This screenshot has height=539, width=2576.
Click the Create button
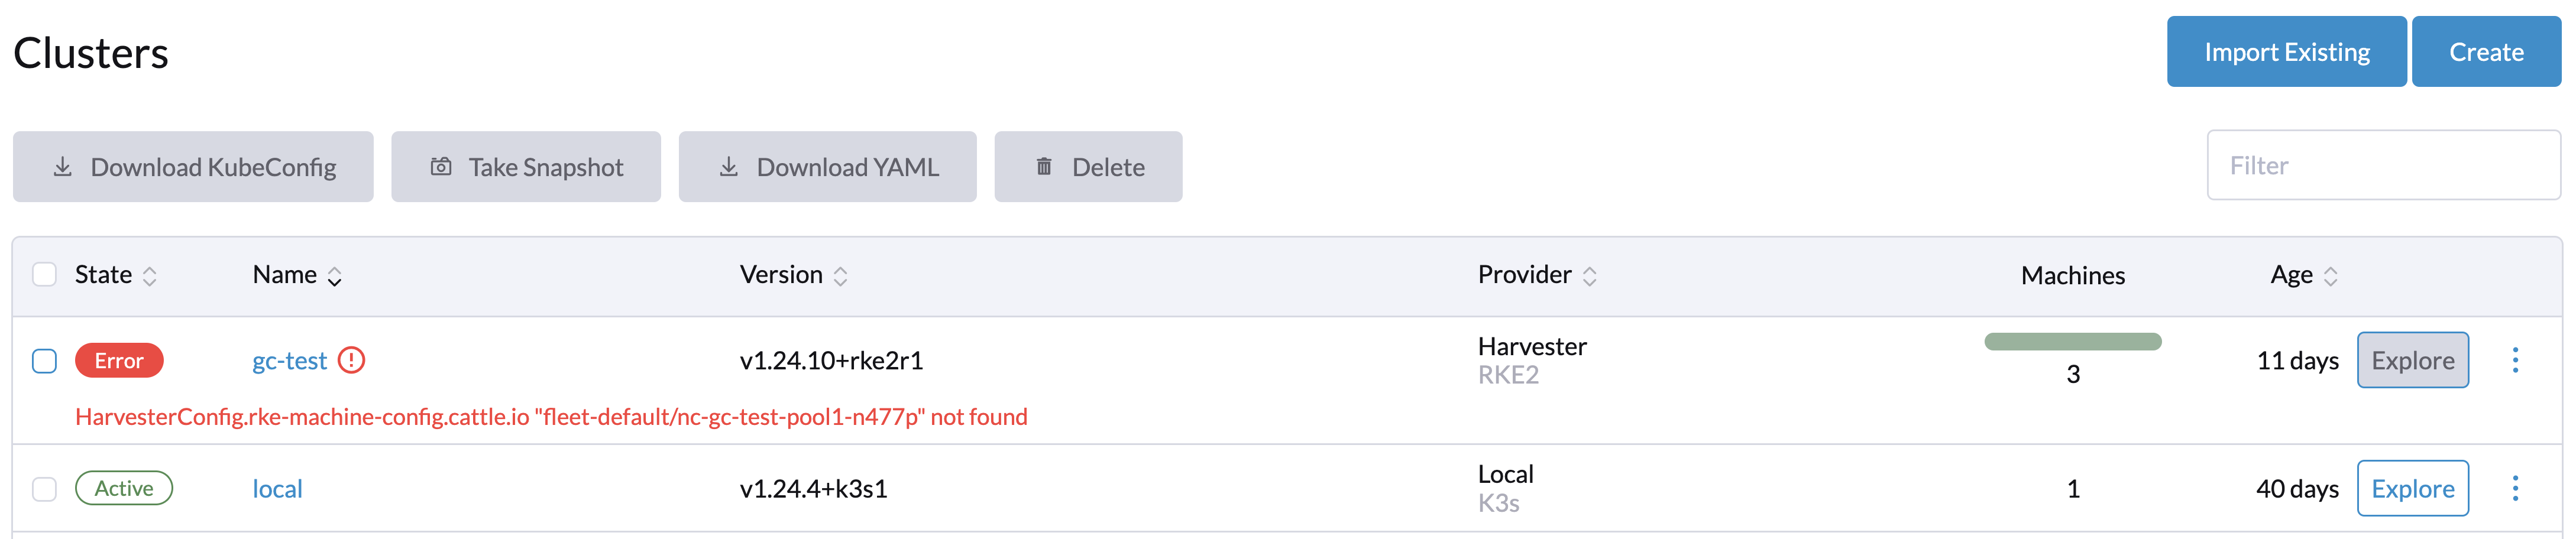2486,51
